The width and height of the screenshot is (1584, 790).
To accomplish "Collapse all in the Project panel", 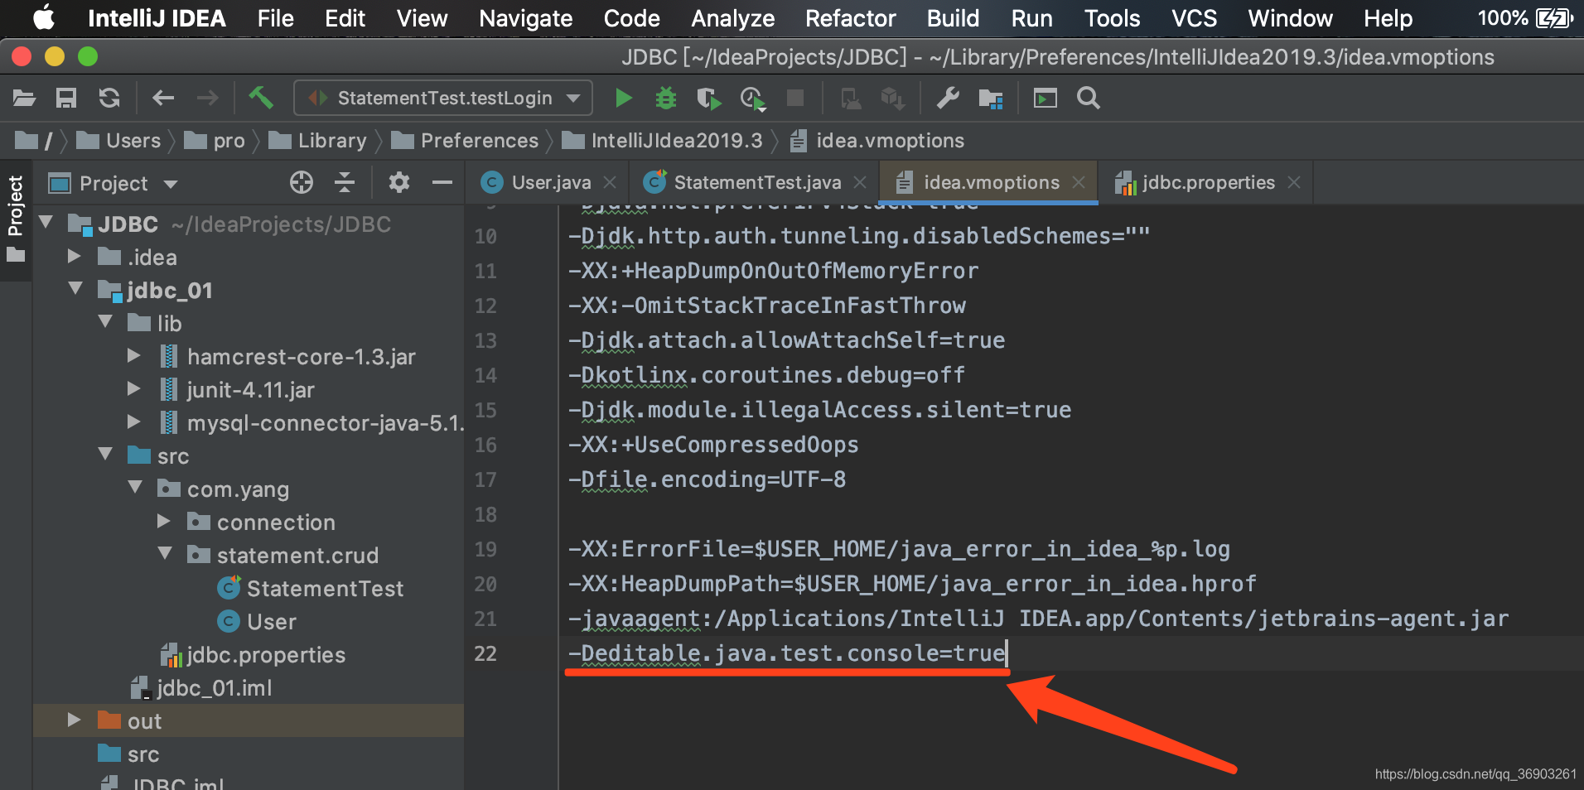I will pyautogui.click(x=345, y=182).
